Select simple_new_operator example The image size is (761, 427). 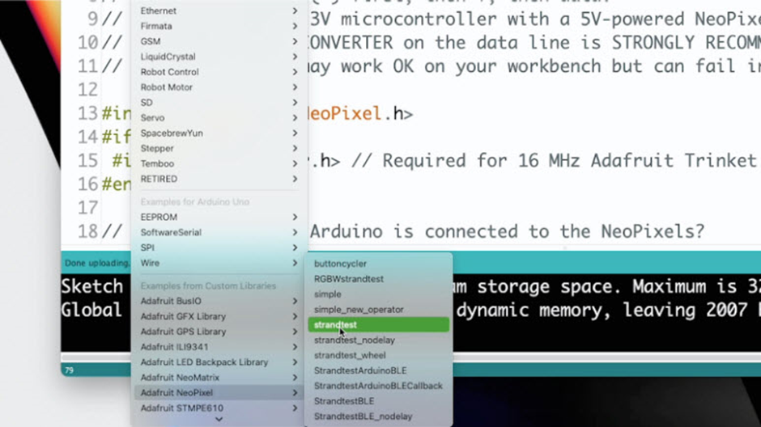tap(379, 310)
